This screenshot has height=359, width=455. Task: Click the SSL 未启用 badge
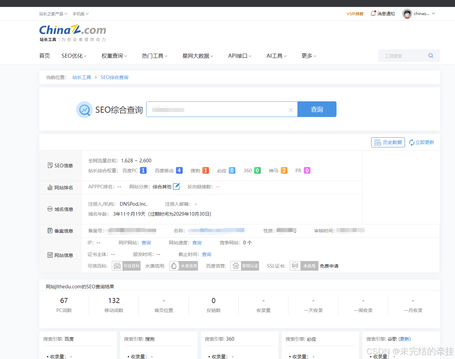(304, 266)
